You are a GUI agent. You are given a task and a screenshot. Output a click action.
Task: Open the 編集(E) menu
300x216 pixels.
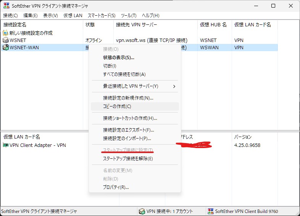point(31,16)
